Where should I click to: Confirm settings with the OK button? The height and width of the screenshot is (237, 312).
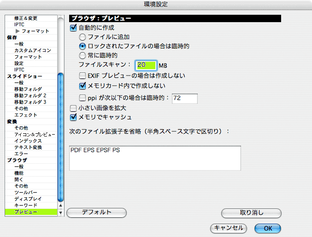click(268, 228)
